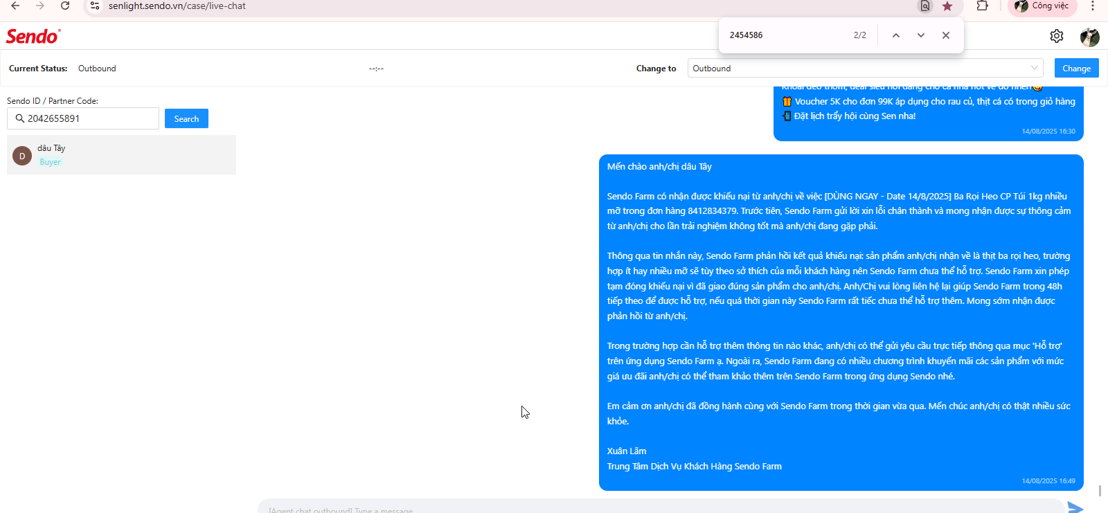Open browser extensions puzzle icon
The height and width of the screenshot is (513, 1108).
983,6
